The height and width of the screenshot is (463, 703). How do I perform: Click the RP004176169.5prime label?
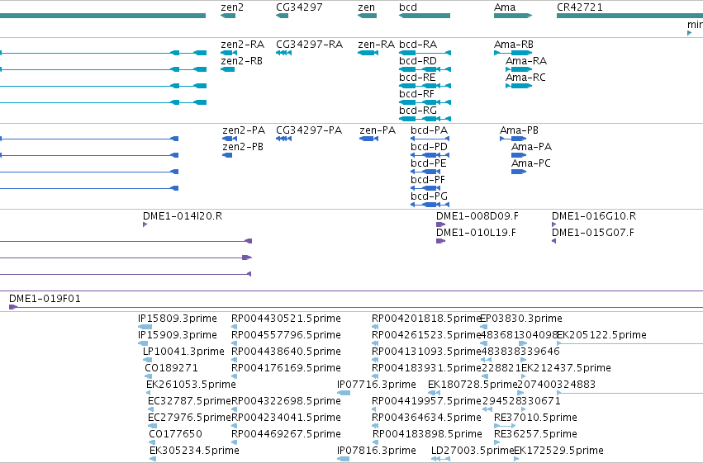click(x=286, y=368)
